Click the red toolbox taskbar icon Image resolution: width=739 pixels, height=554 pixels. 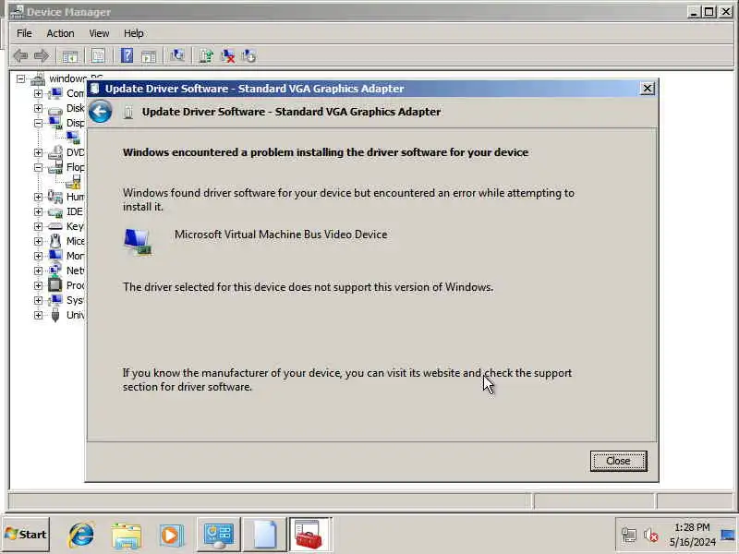[310, 536]
